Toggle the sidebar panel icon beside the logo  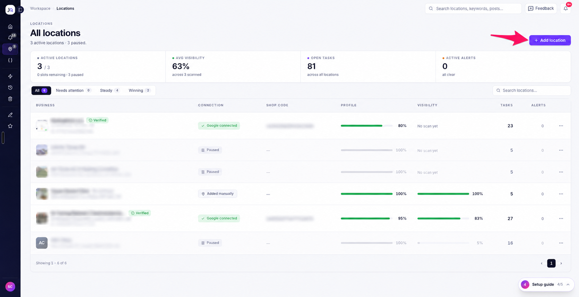pyautogui.click(x=20, y=10)
